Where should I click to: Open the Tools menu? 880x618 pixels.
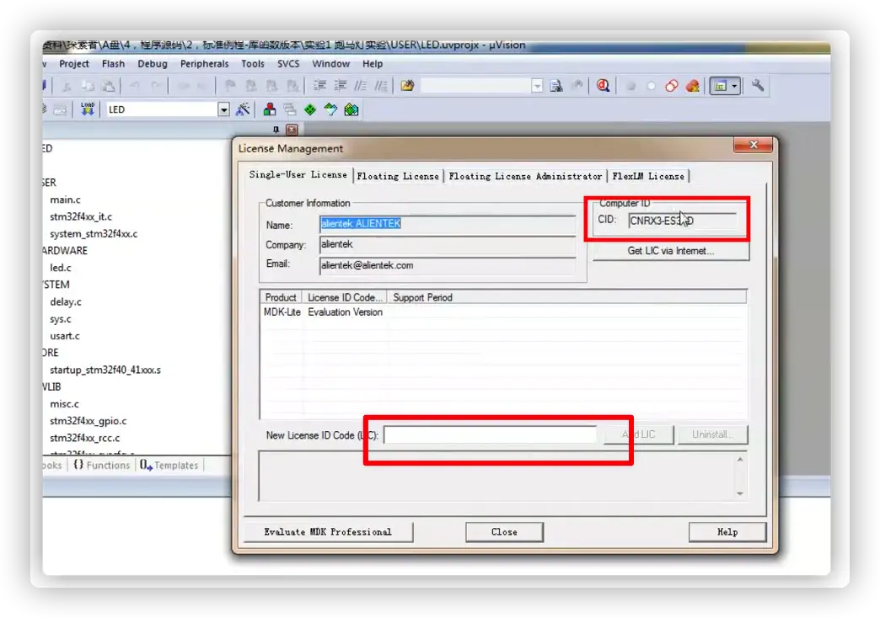click(253, 64)
